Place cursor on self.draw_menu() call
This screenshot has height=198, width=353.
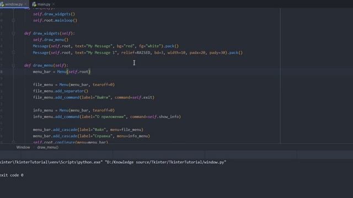51,40
